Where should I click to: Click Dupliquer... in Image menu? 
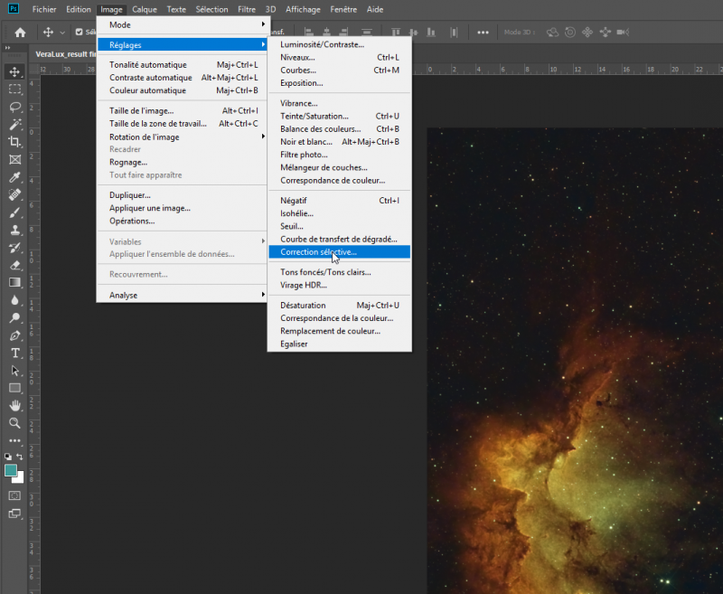pyautogui.click(x=183, y=195)
